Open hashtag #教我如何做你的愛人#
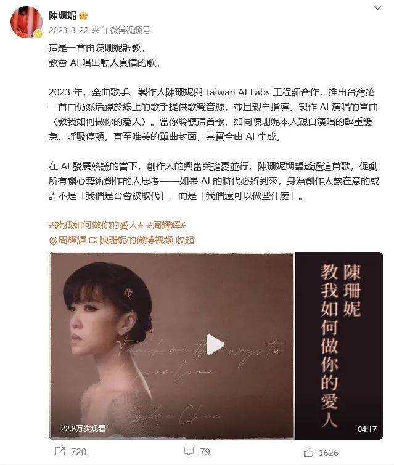The width and height of the screenshot is (394, 465). 96,225
